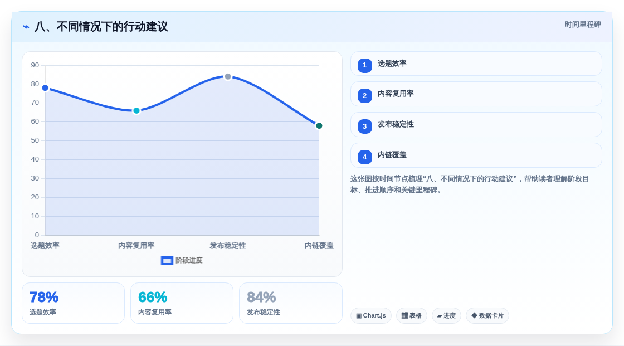Click the description paragraph starting 这张图按时间节点
Screen dimensions: 624x346
pyautogui.click(x=470, y=184)
